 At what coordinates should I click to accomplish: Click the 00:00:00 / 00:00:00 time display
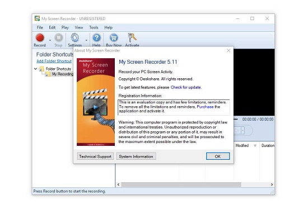(x=258, y=119)
